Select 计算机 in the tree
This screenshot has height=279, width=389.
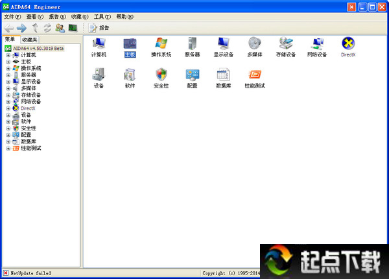(29, 55)
